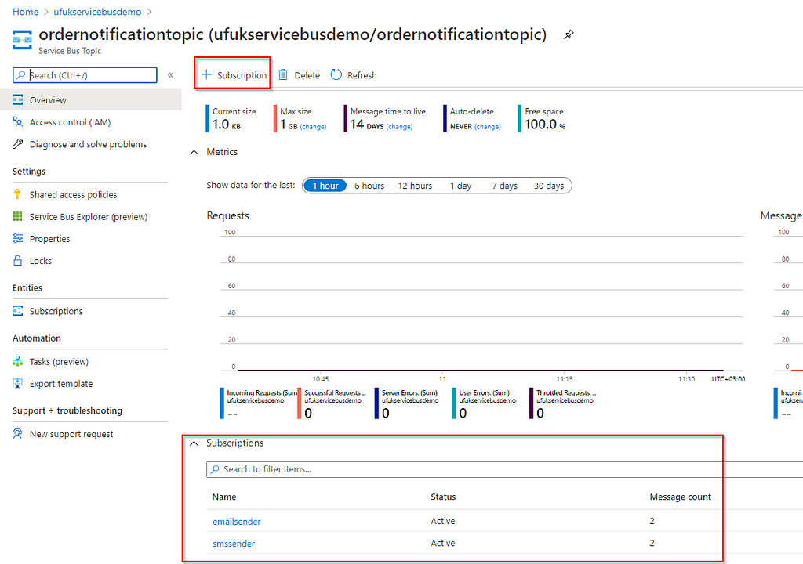This screenshot has width=803, height=564.
Task: Select 1 day time range
Action: [x=461, y=186]
